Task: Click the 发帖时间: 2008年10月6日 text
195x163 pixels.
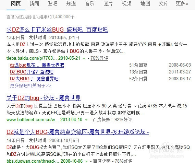Action: [54, 140]
